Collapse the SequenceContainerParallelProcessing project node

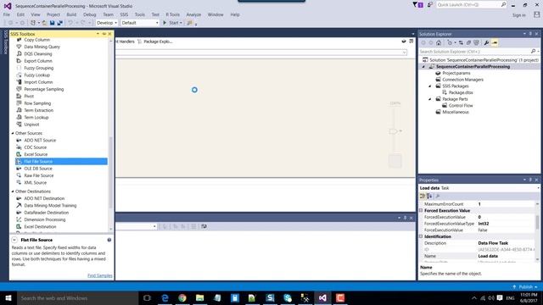pos(423,67)
